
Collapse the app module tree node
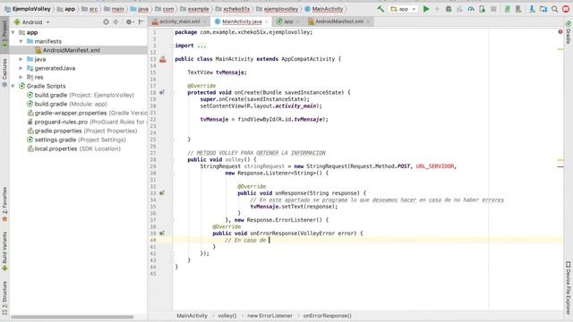[13, 32]
